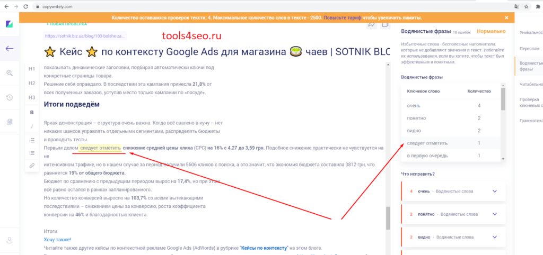Click down arrow of phrases table scrollbar

(503, 159)
